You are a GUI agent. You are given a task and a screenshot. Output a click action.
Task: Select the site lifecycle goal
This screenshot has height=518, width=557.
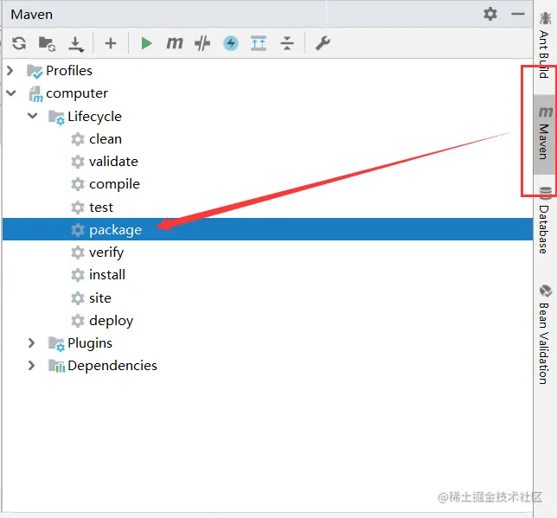point(100,297)
